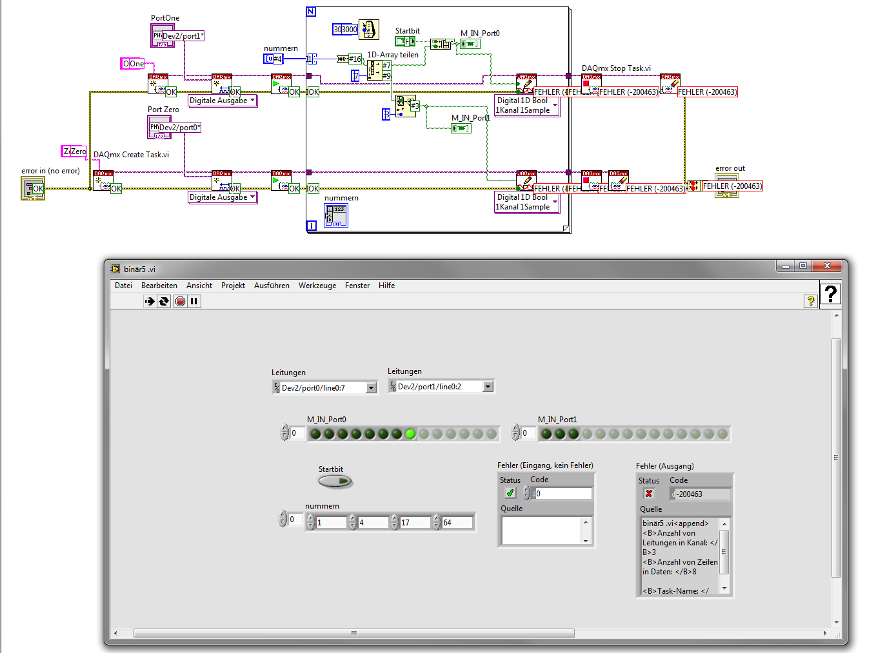Click the Startbit boolean terminal in diagram

pos(405,41)
